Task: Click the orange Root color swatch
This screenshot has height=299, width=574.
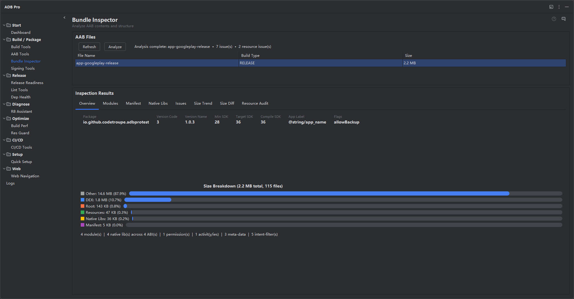Action: (x=83, y=206)
